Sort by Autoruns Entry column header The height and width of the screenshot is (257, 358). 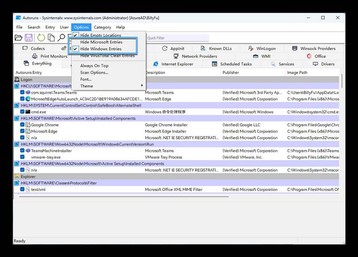click(43, 72)
